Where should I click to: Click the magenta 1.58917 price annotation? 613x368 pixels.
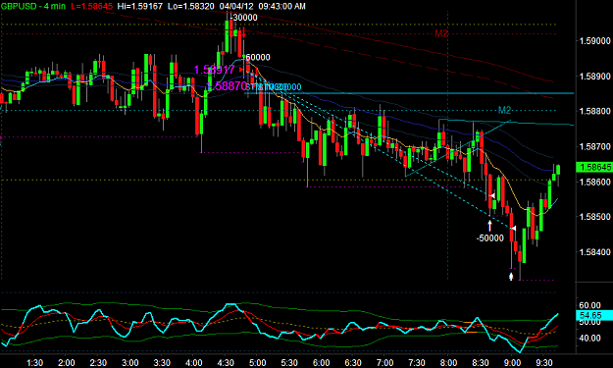pyautogui.click(x=214, y=70)
